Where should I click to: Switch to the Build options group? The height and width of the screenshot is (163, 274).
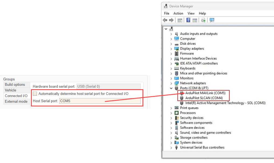click(15, 84)
